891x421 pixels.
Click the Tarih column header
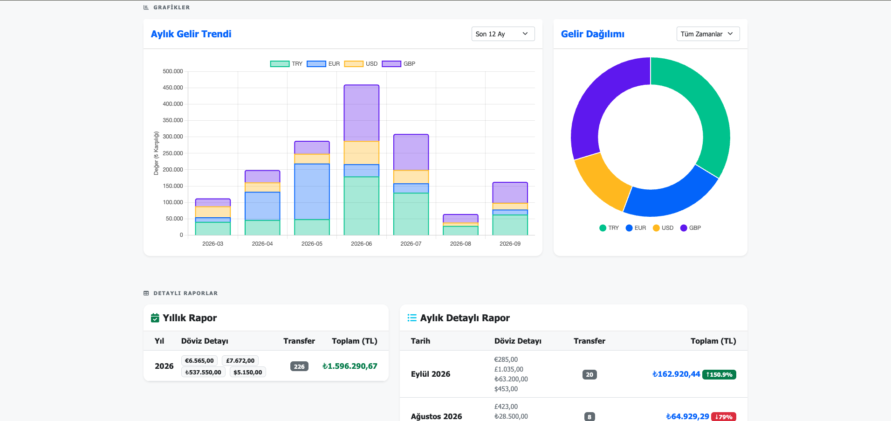tap(420, 341)
